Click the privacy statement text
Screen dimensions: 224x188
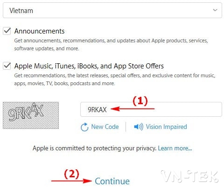click(x=94, y=148)
